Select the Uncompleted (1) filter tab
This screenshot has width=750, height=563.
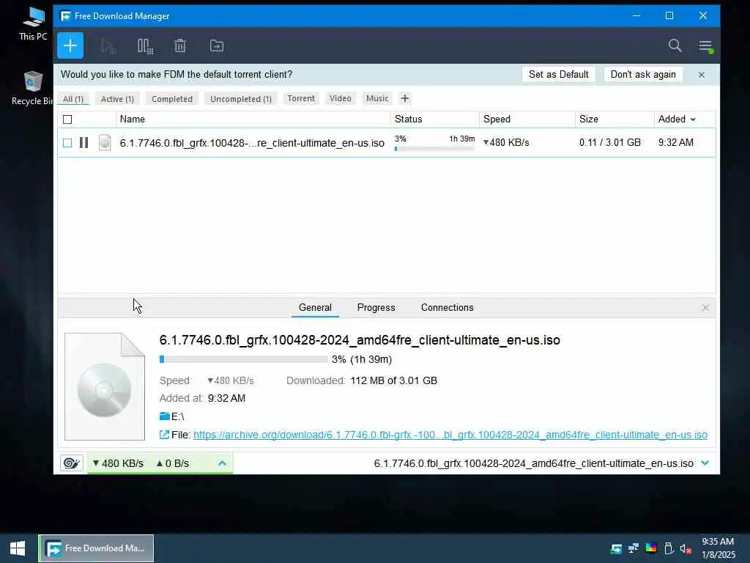[240, 99]
